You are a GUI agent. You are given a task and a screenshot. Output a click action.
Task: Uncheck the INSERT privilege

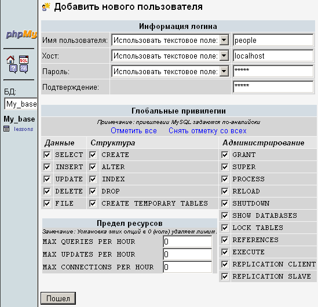[x=47, y=167]
